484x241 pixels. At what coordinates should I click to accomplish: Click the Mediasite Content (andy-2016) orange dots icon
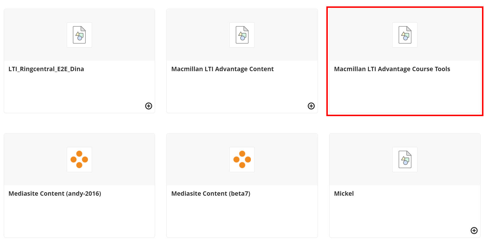(x=79, y=159)
